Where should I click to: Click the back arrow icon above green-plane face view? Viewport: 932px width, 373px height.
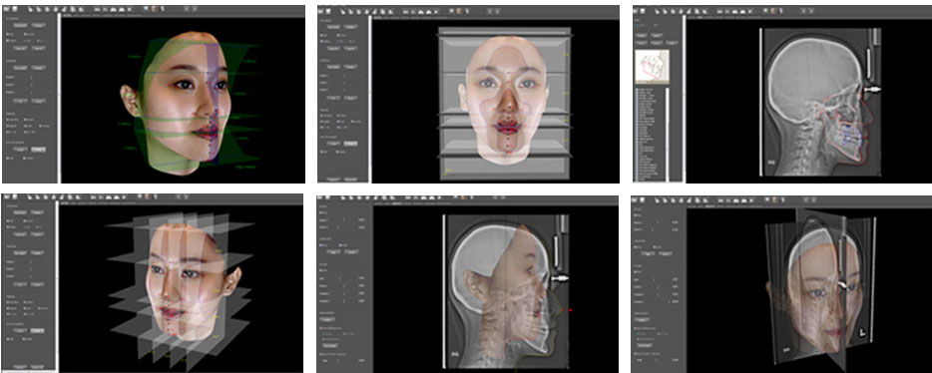(186, 9)
